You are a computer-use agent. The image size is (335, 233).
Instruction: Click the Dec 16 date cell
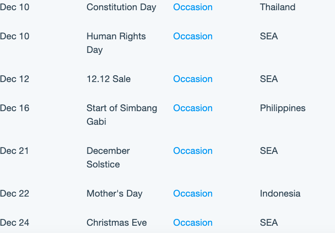[x=15, y=108]
